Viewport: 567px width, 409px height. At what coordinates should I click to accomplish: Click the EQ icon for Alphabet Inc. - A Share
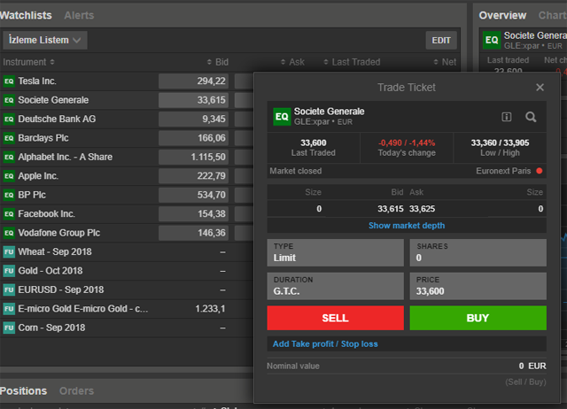pos(9,158)
